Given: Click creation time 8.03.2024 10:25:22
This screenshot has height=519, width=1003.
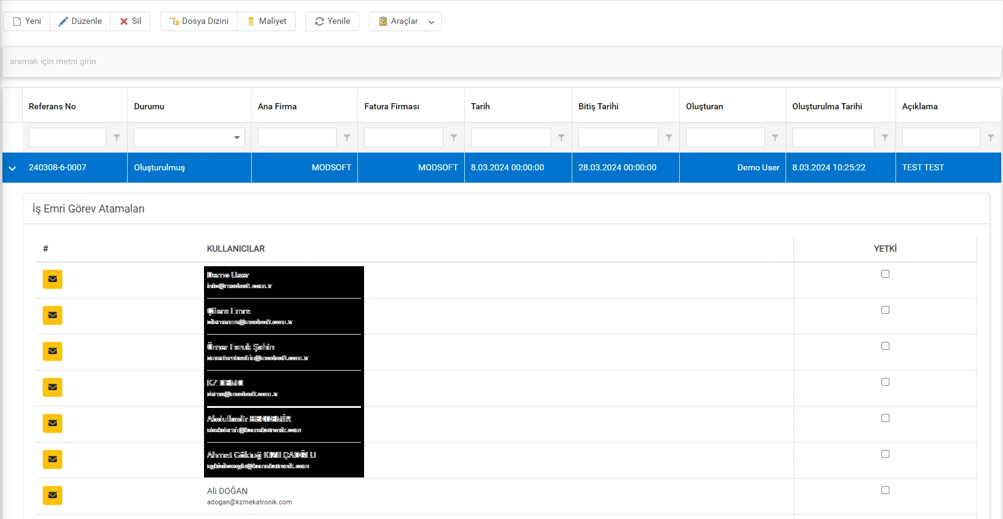Looking at the screenshot, I should coord(841,168).
